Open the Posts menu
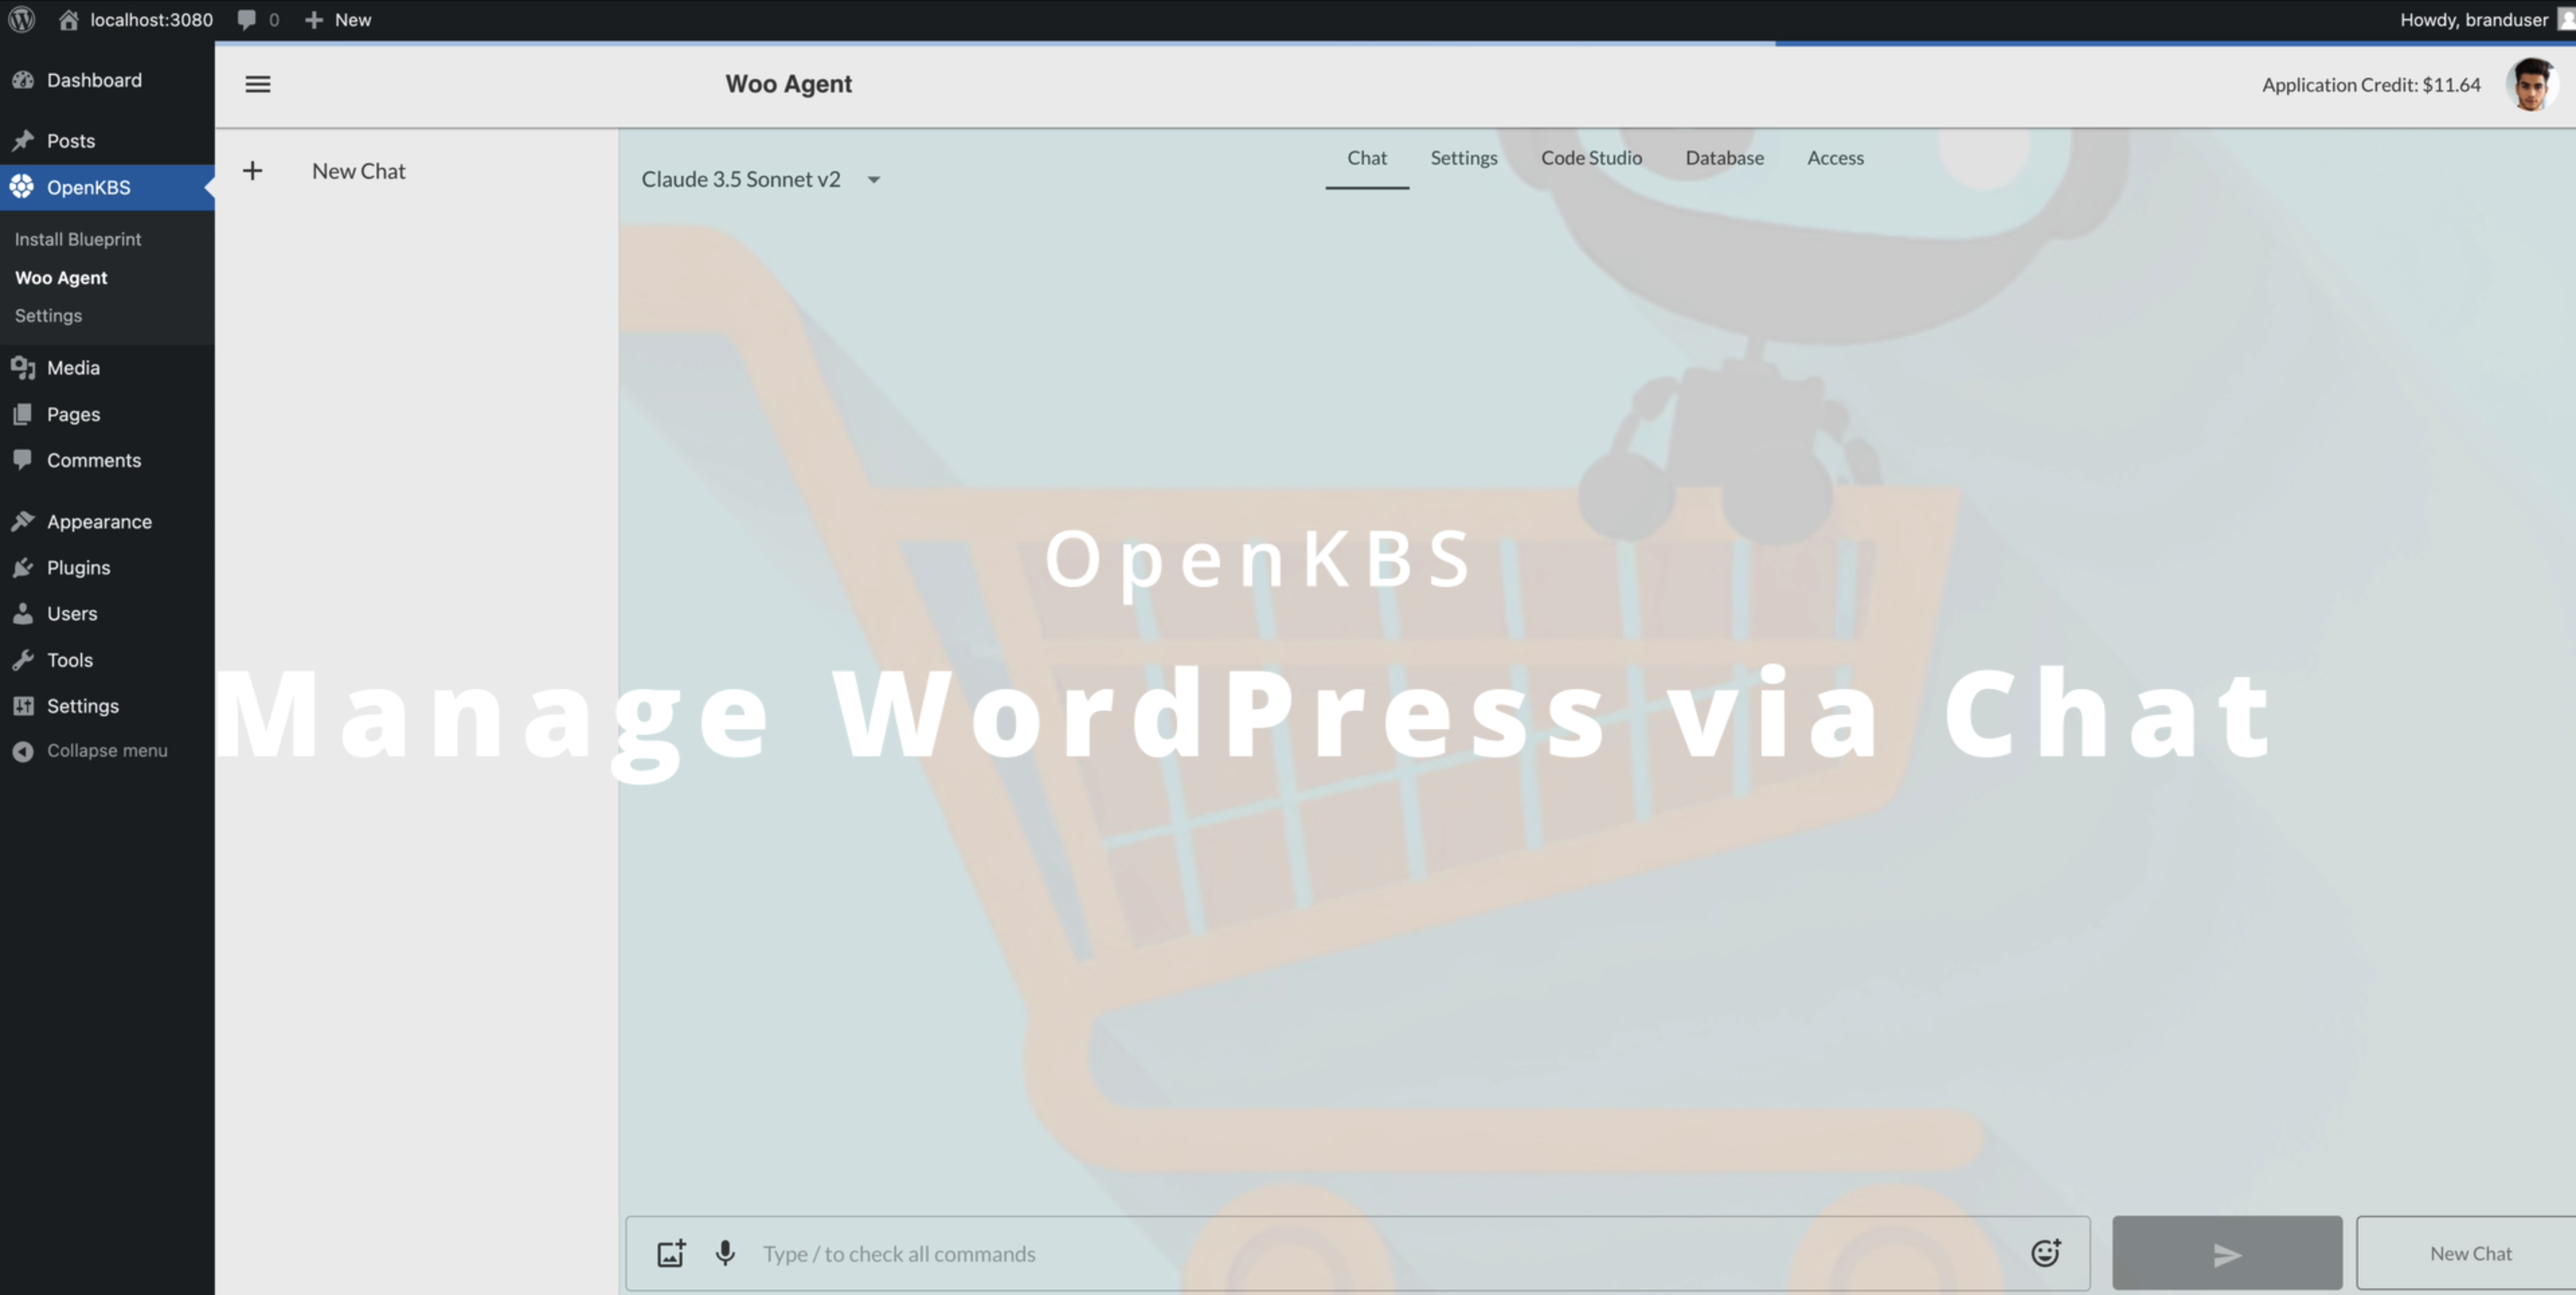This screenshot has width=2576, height=1295. click(x=71, y=141)
